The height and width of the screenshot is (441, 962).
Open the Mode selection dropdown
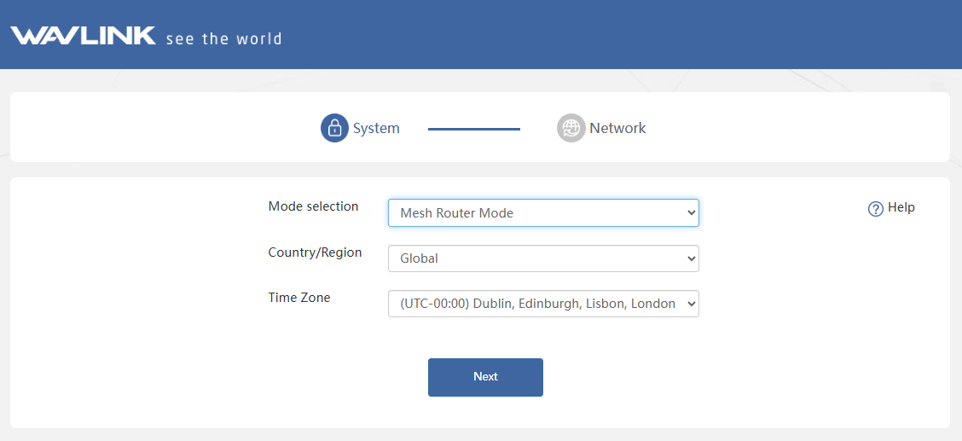[543, 213]
